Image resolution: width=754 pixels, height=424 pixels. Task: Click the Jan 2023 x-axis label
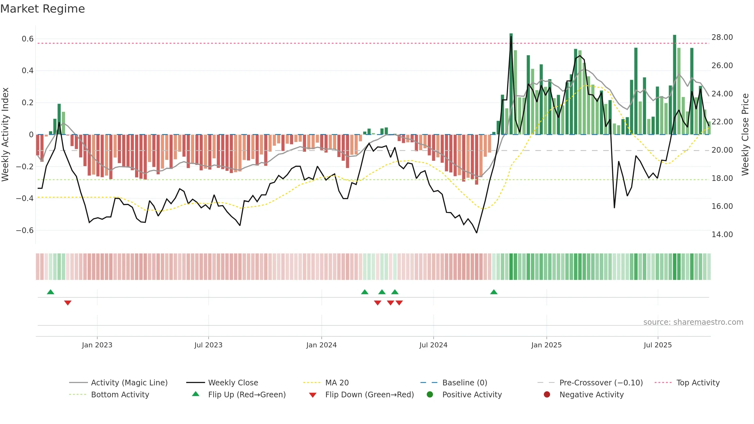(x=97, y=345)
